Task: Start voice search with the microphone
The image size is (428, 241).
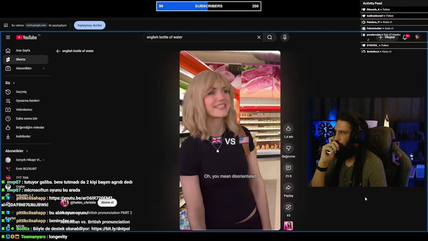Action: pyautogui.click(x=285, y=37)
